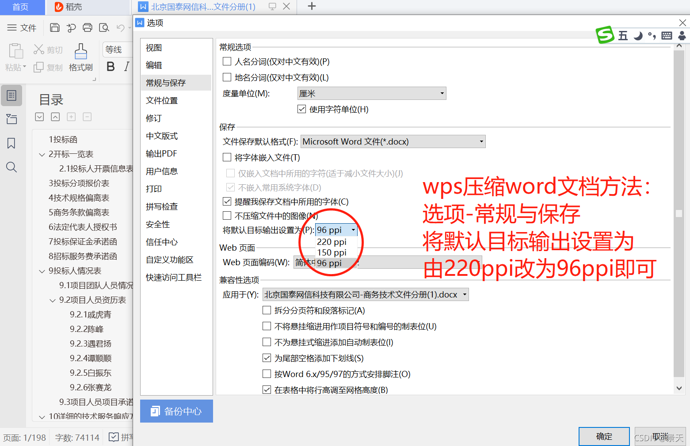Open the chapter navigation sidebar icon
The height and width of the screenshot is (446, 690).
click(x=11, y=119)
